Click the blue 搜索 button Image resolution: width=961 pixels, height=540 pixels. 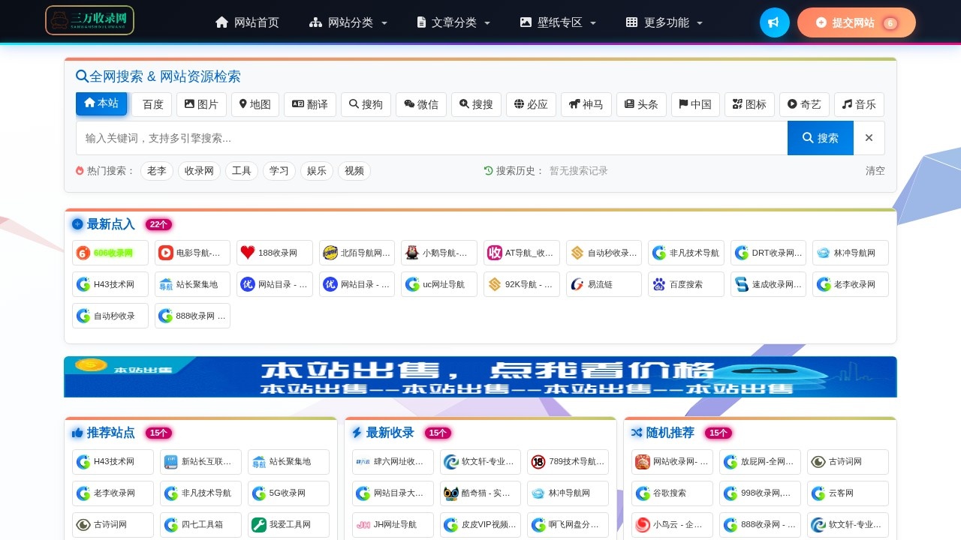(x=821, y=138)
